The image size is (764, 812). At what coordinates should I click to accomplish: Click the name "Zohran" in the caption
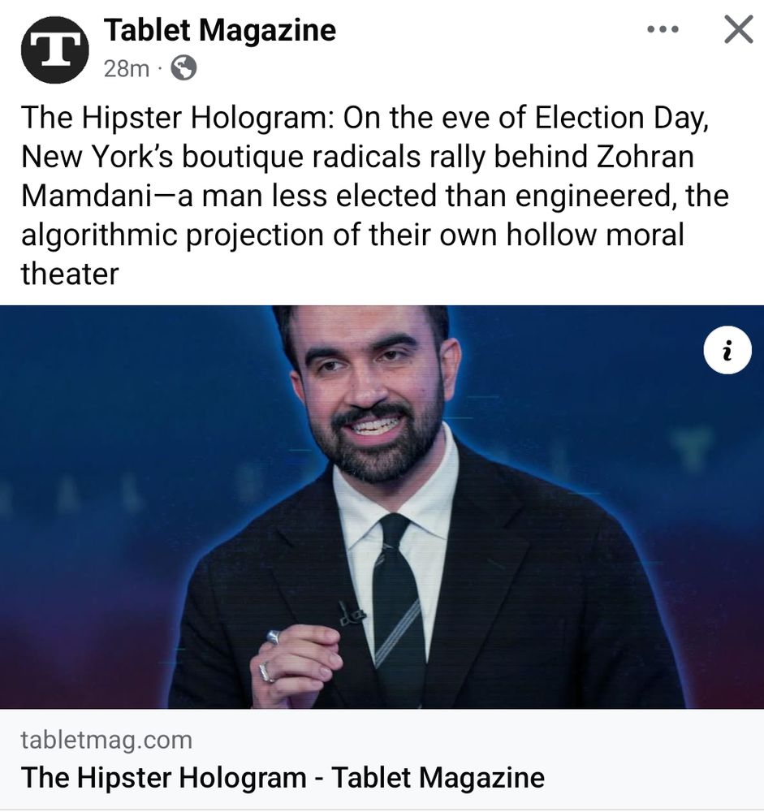click(645, 157)
